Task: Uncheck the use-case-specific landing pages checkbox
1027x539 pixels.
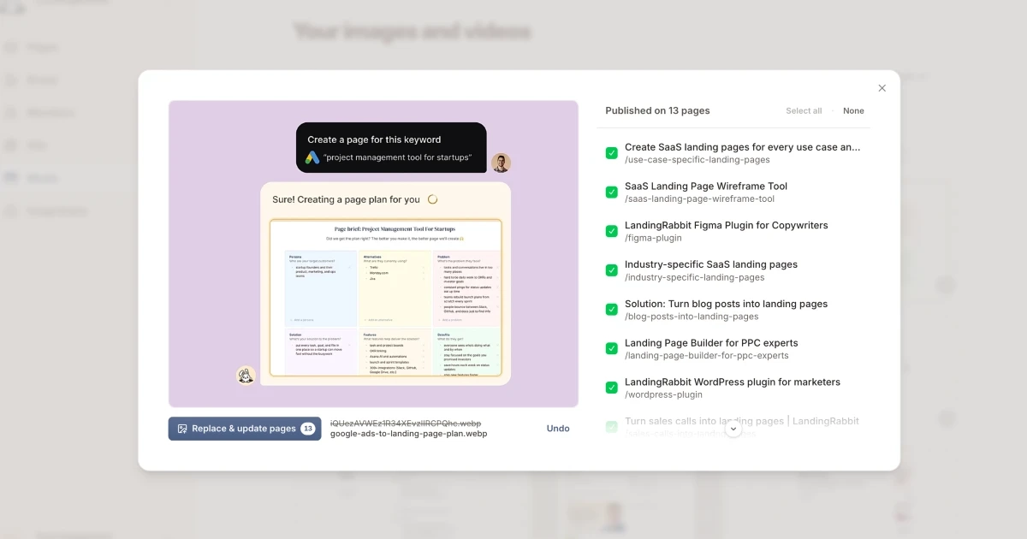Action: [612, 153]
